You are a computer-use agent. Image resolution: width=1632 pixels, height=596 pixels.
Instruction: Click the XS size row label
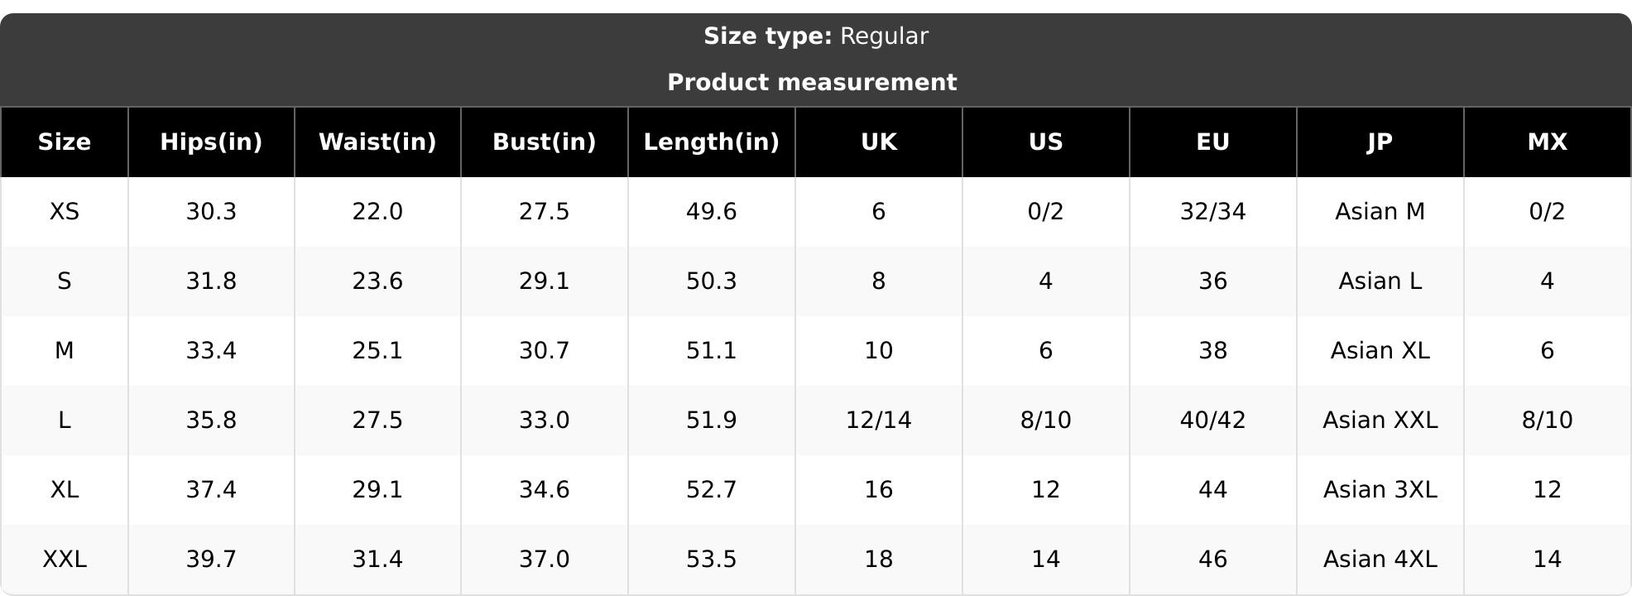(x=65, y=212)
